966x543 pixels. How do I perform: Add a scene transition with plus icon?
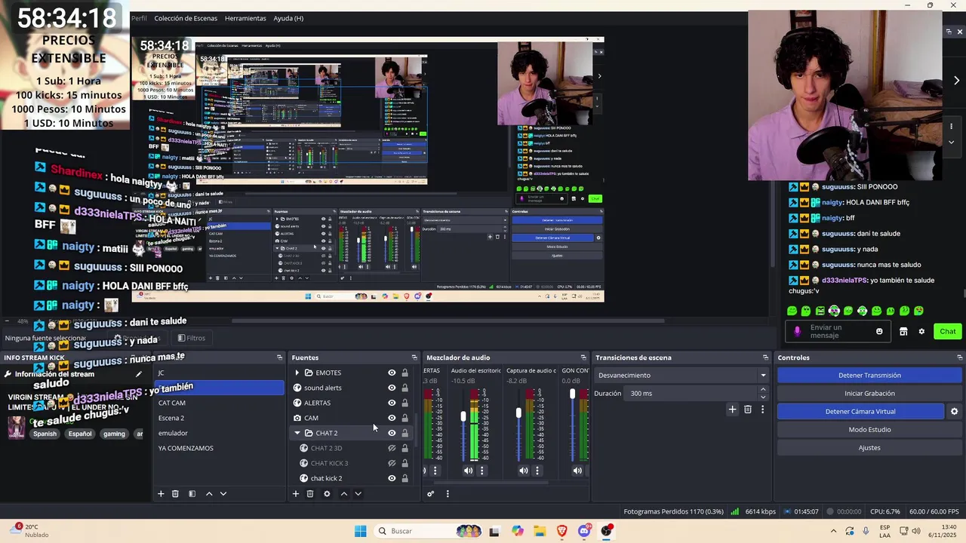tap(732, 410)
